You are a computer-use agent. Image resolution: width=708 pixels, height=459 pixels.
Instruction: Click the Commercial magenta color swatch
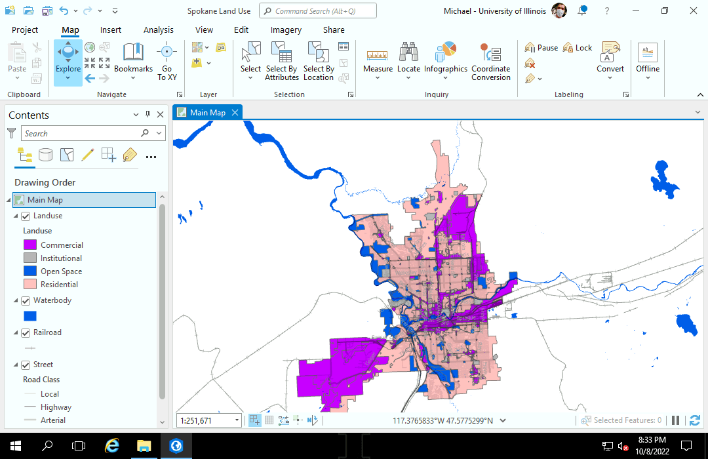point(28,245)
